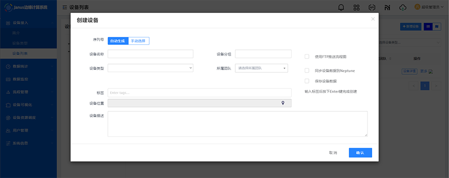Screen dimensions: 449x178
Task: Expand the 超级管理员 user menu
Action: 429,7
